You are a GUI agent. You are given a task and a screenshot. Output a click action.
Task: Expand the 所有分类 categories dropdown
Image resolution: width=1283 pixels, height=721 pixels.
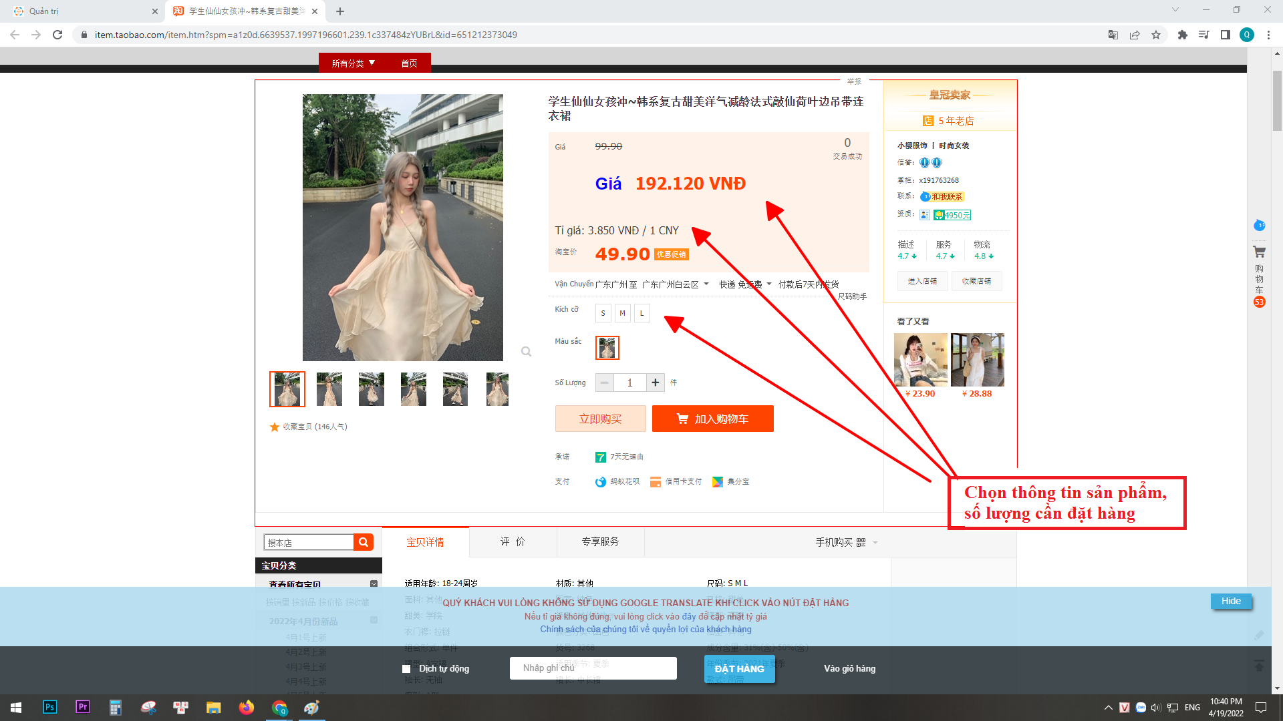tap(353, 63)
